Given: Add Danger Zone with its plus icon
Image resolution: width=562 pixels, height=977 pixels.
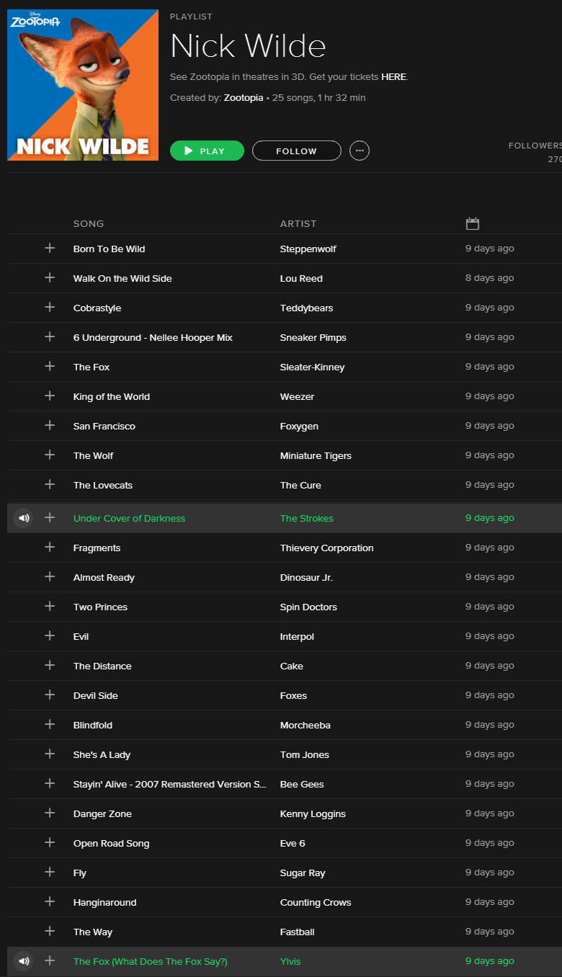Looking at the screenshot, I should 50,813.
